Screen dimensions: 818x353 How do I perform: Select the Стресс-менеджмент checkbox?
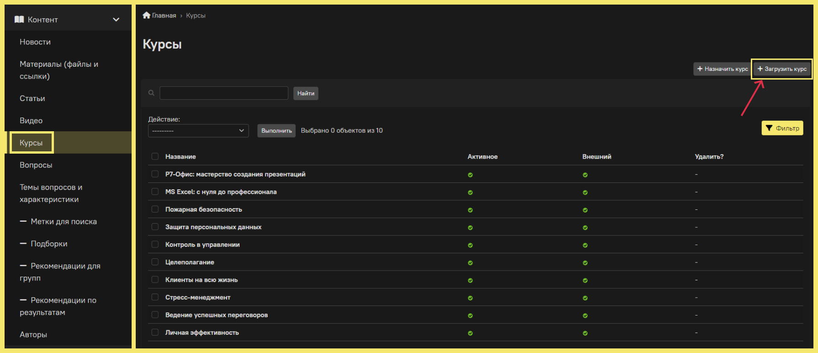click(155, 297)
